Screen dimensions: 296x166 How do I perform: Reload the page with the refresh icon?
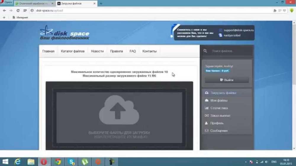[18, 10]
